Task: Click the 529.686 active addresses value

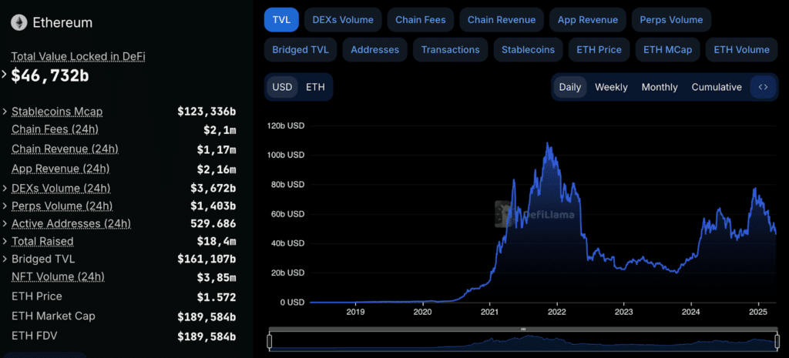Action: tap(213, 224)
